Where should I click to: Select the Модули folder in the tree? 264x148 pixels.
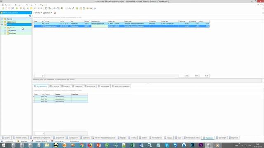[x=9, y=19]
